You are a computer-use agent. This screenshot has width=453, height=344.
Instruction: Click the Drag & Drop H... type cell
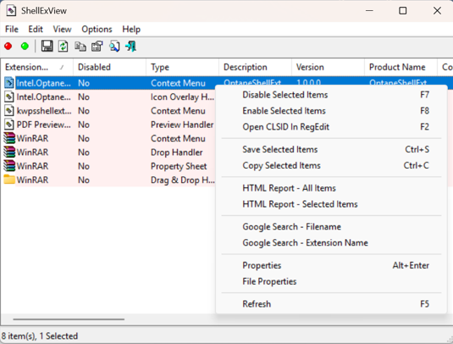pyautogui.click(x=183, y=180)
